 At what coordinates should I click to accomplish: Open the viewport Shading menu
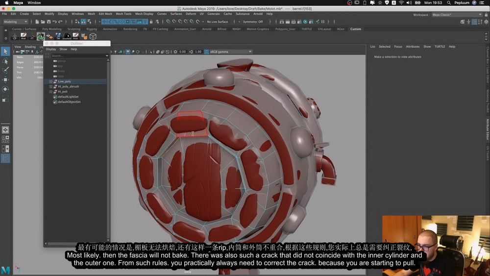click(30, 47)
